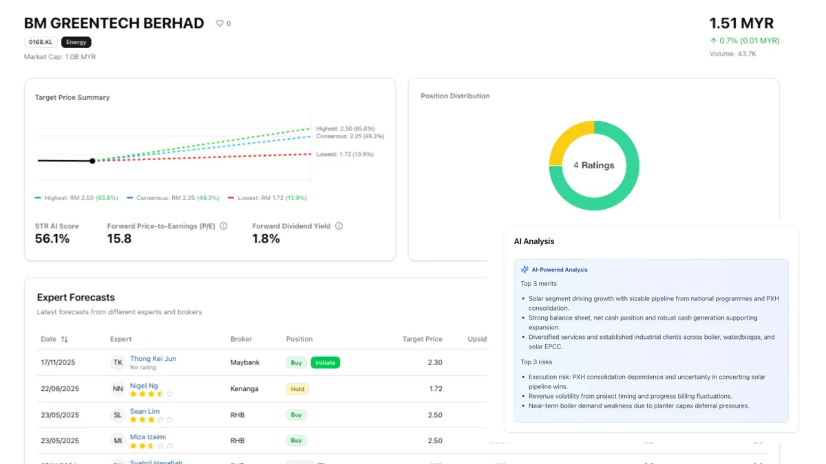Click the Volume: 43.7K label

733,54
